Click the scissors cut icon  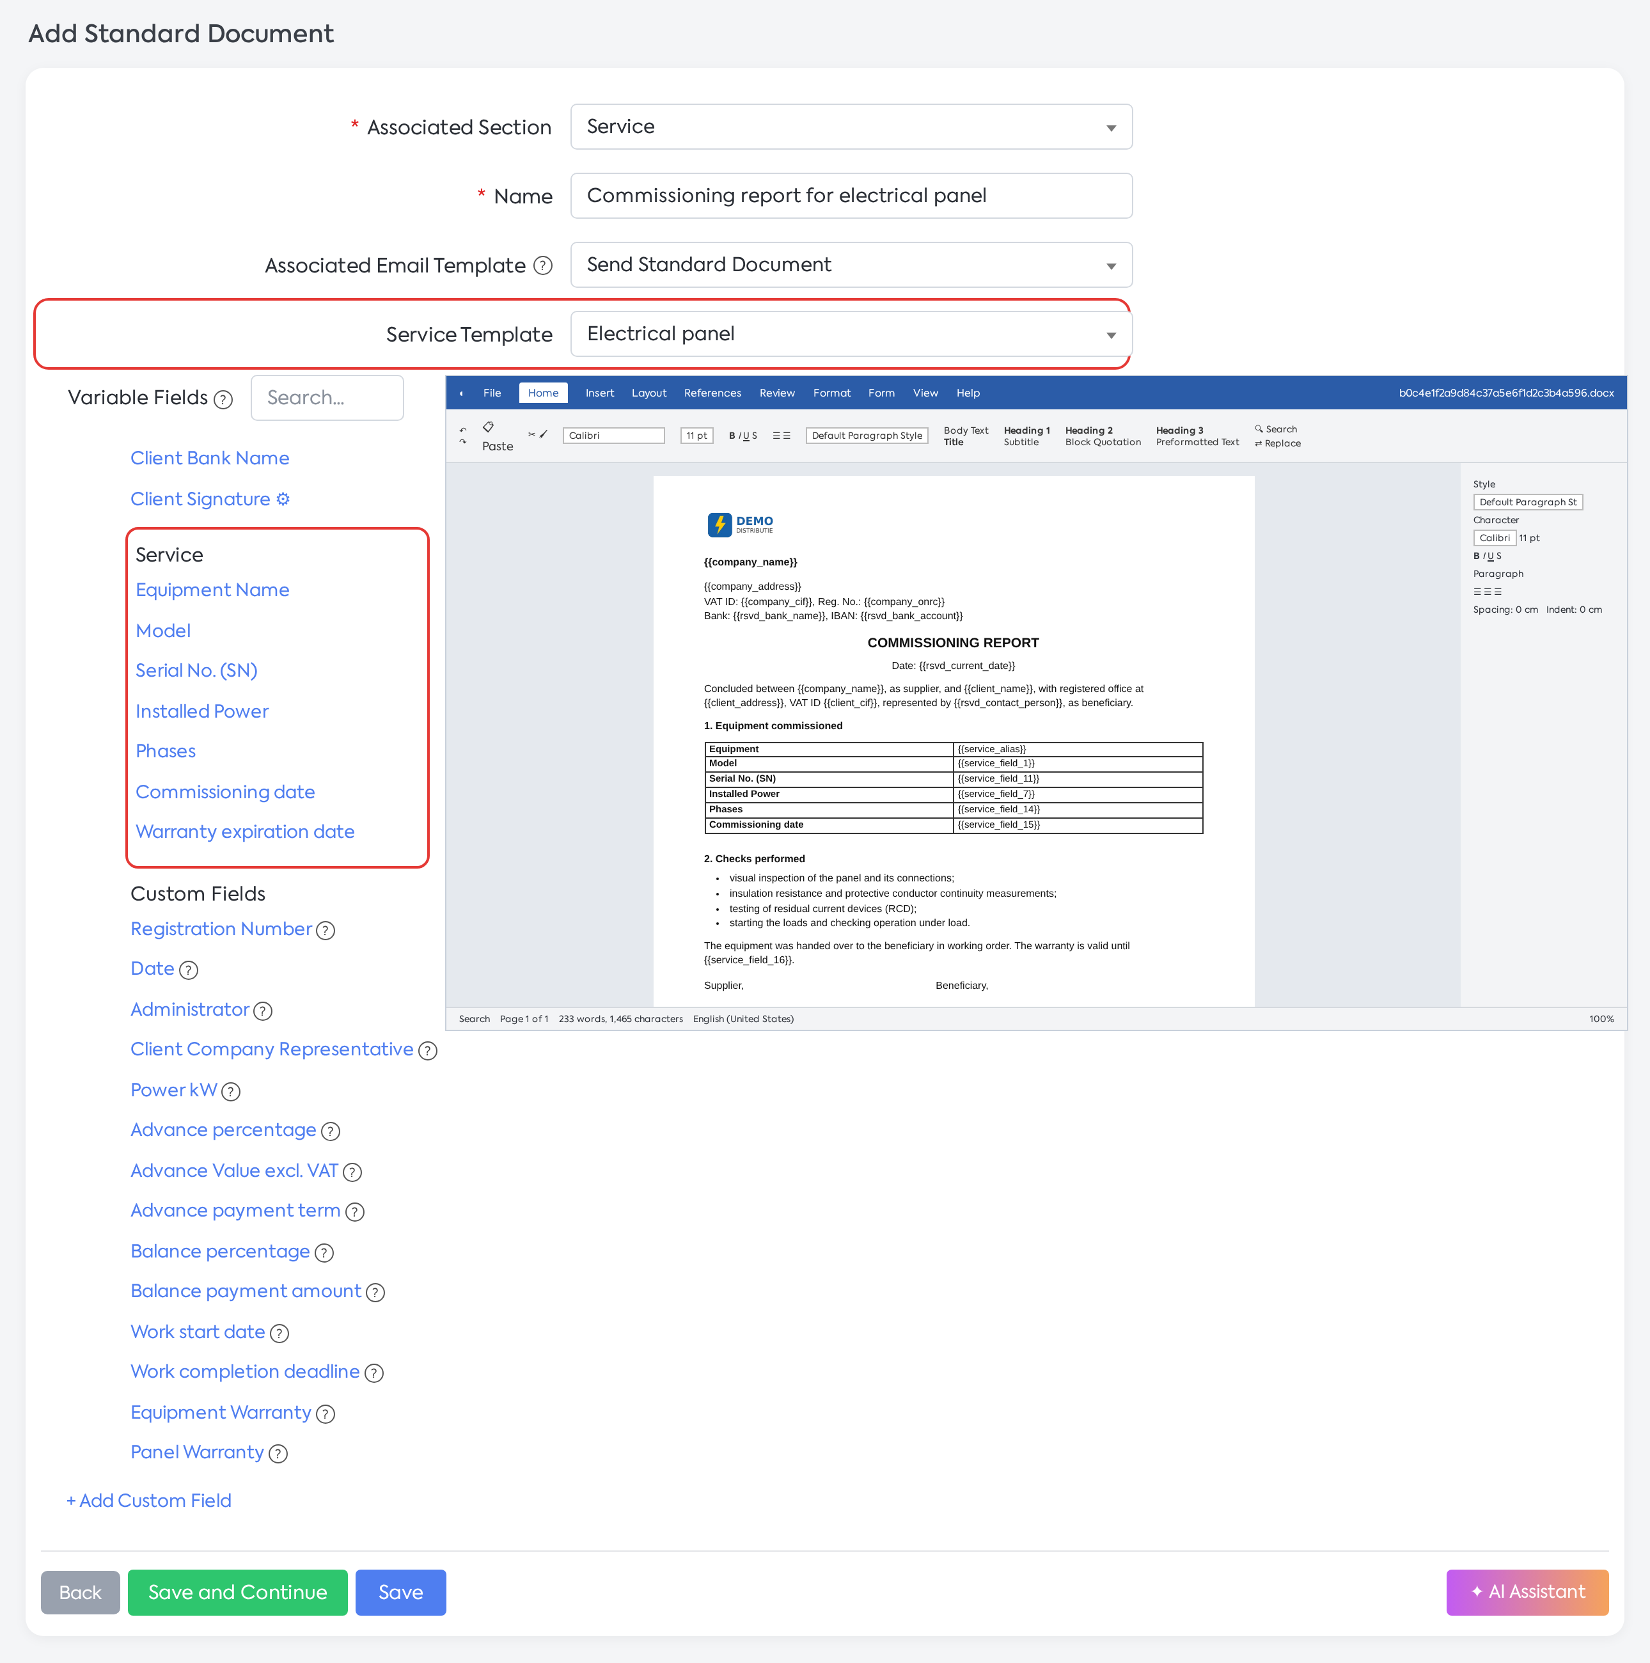(531, 435)
